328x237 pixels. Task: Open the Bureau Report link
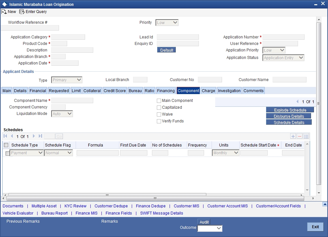pyautogui.click(x=54, y=213)
